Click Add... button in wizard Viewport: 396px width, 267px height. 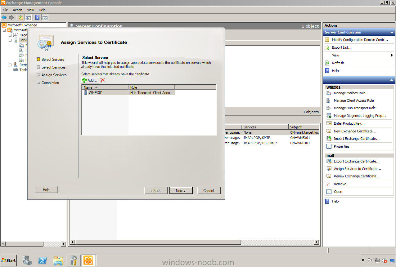coord(90,80)
